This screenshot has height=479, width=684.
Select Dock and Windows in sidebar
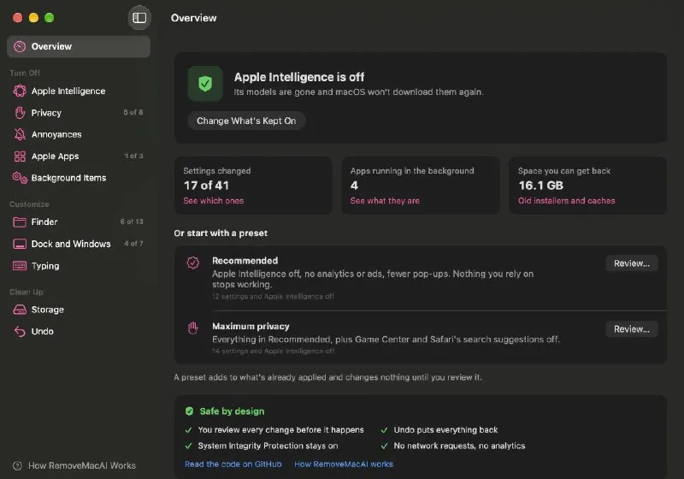tap(79, 244)
